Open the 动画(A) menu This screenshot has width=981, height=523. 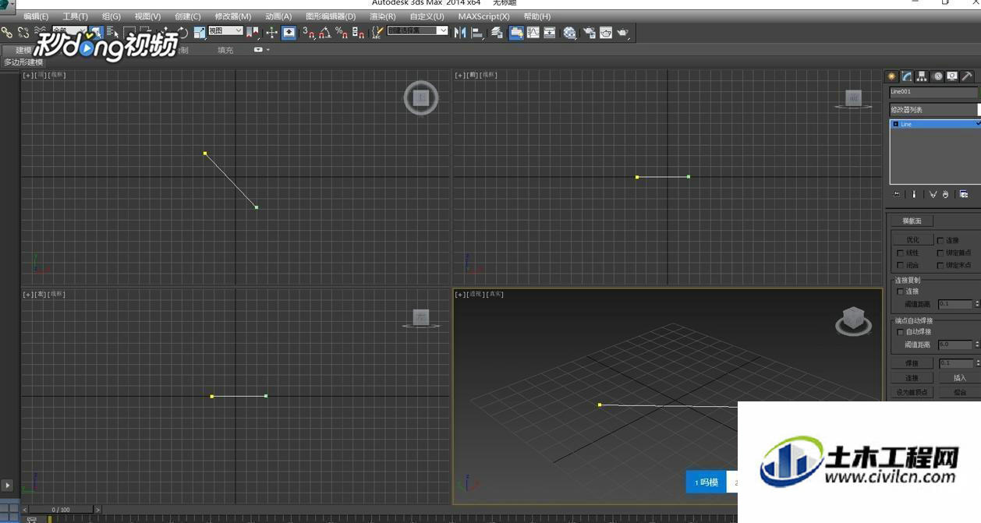278,16
